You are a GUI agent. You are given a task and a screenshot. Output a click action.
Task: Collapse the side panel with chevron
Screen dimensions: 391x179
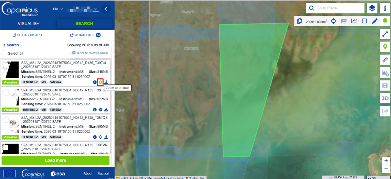pos(106,9)
